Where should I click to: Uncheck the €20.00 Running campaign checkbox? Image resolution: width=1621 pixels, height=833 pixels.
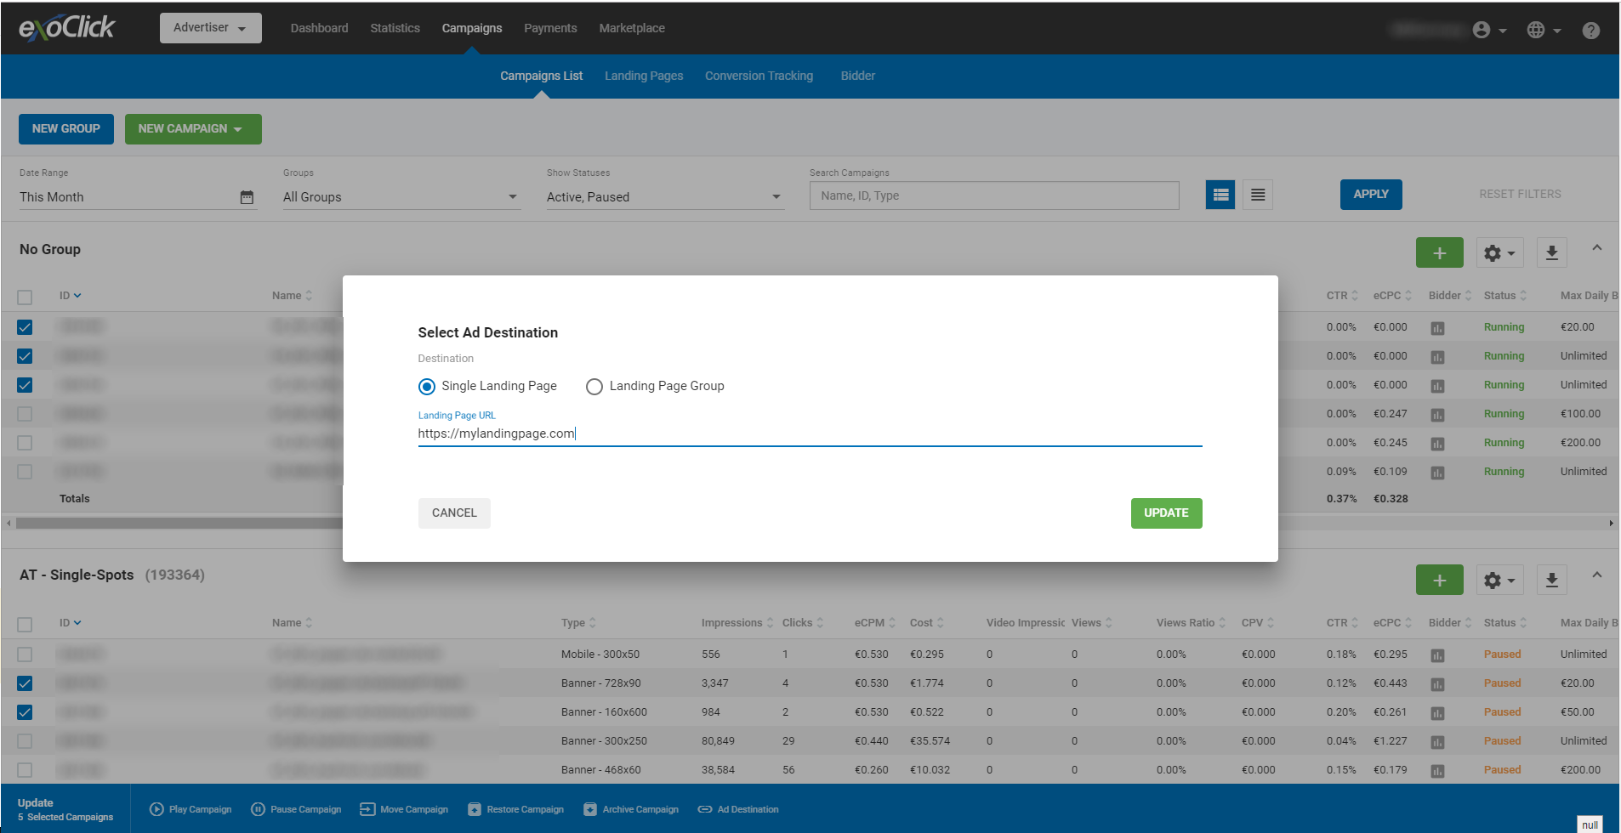click(25, 327)
